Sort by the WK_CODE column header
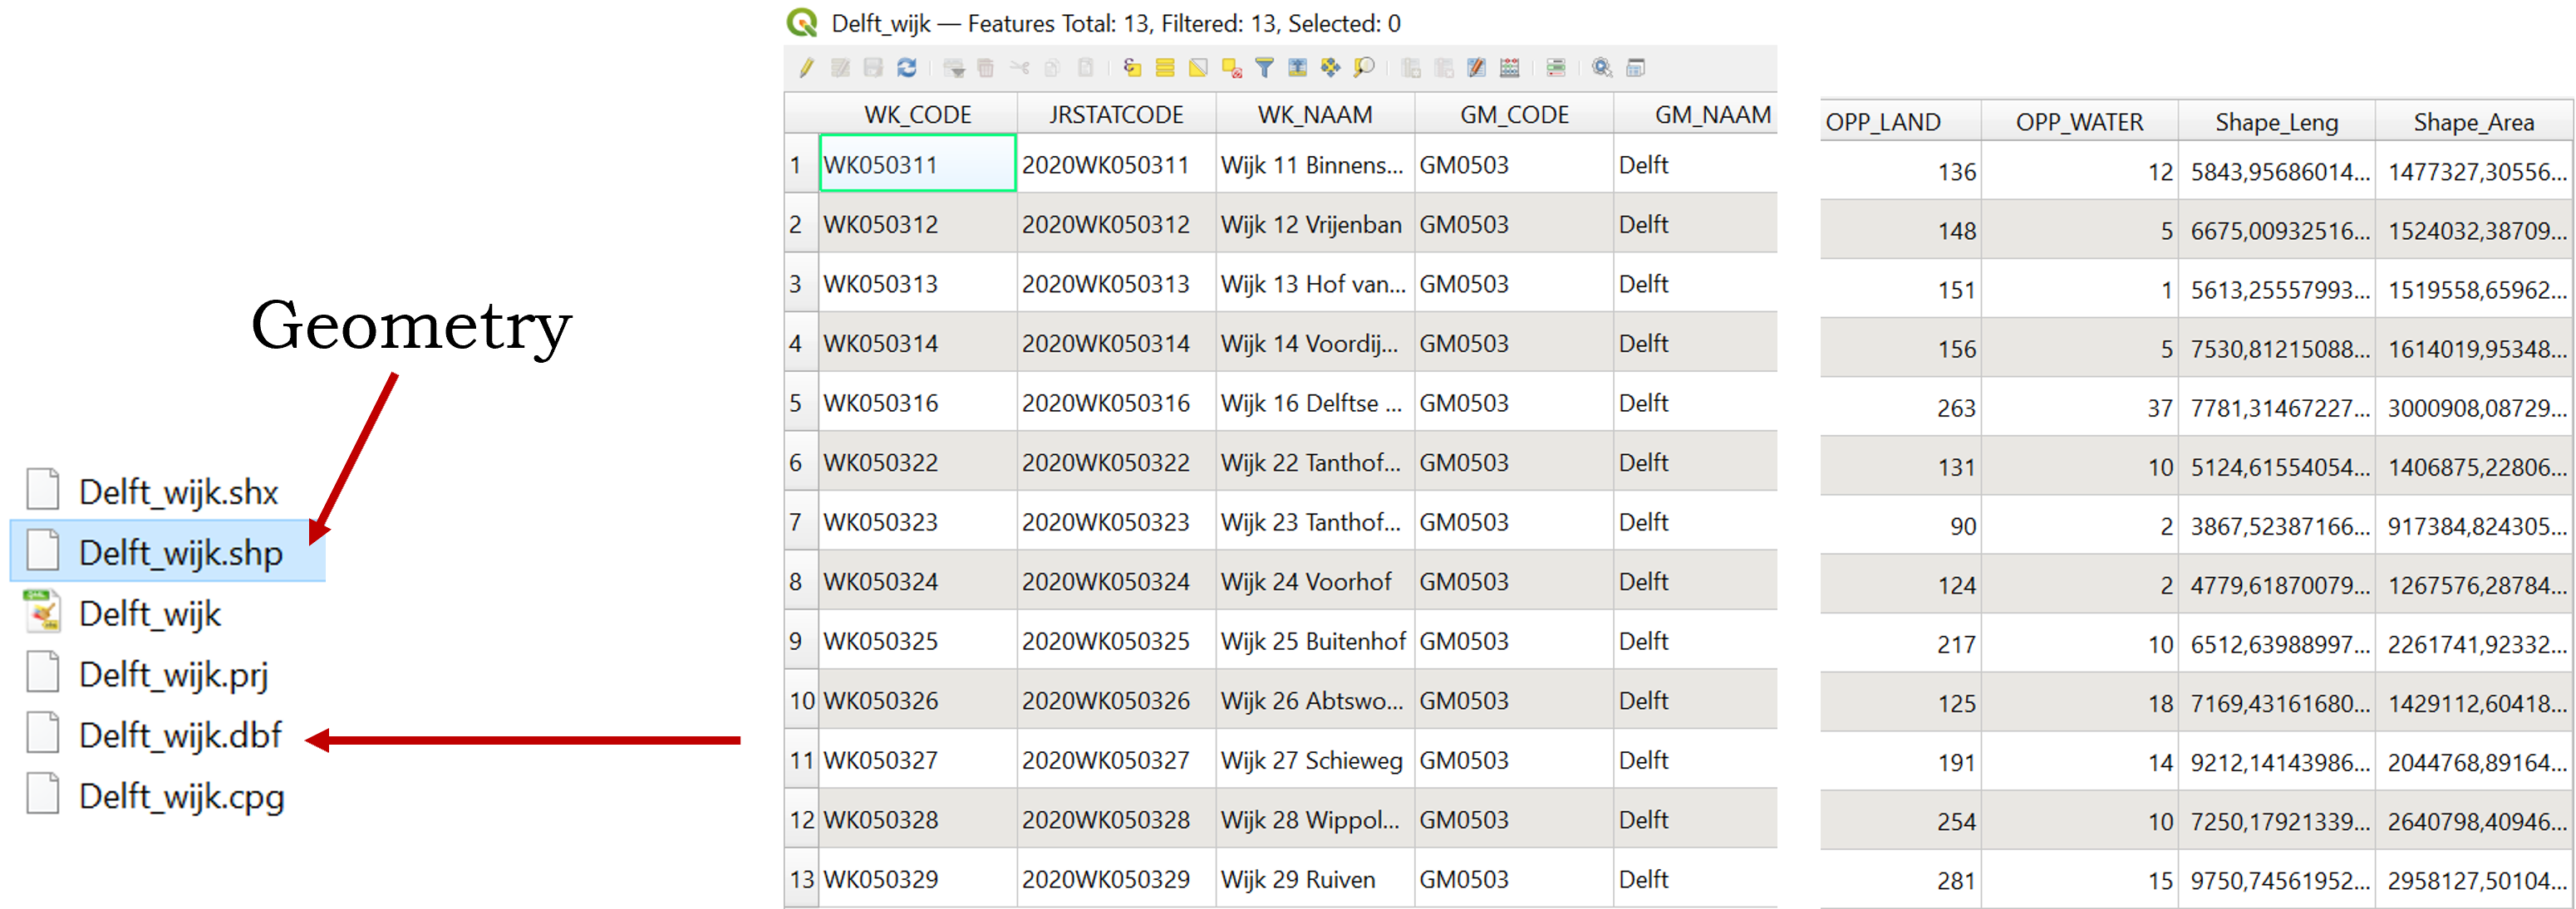Viewport: 2576px width, 909px height. (917, 114)
